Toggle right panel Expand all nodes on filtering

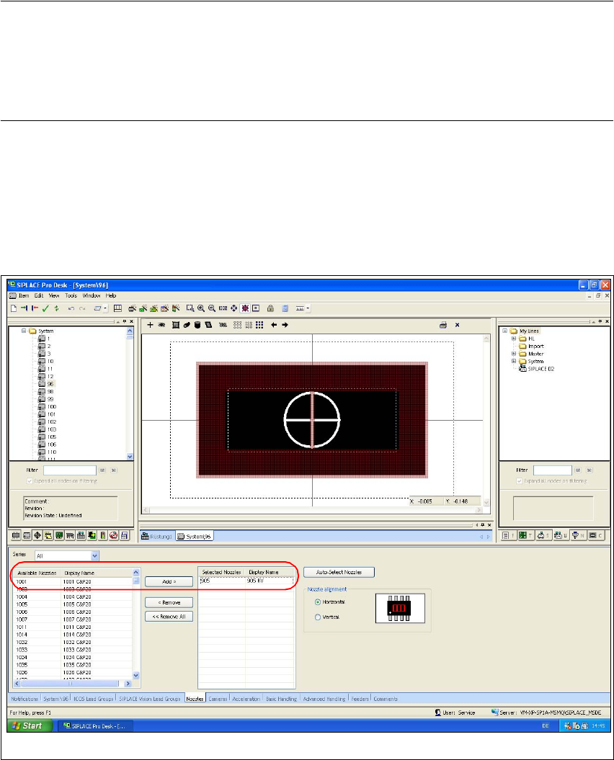(520, 480)
